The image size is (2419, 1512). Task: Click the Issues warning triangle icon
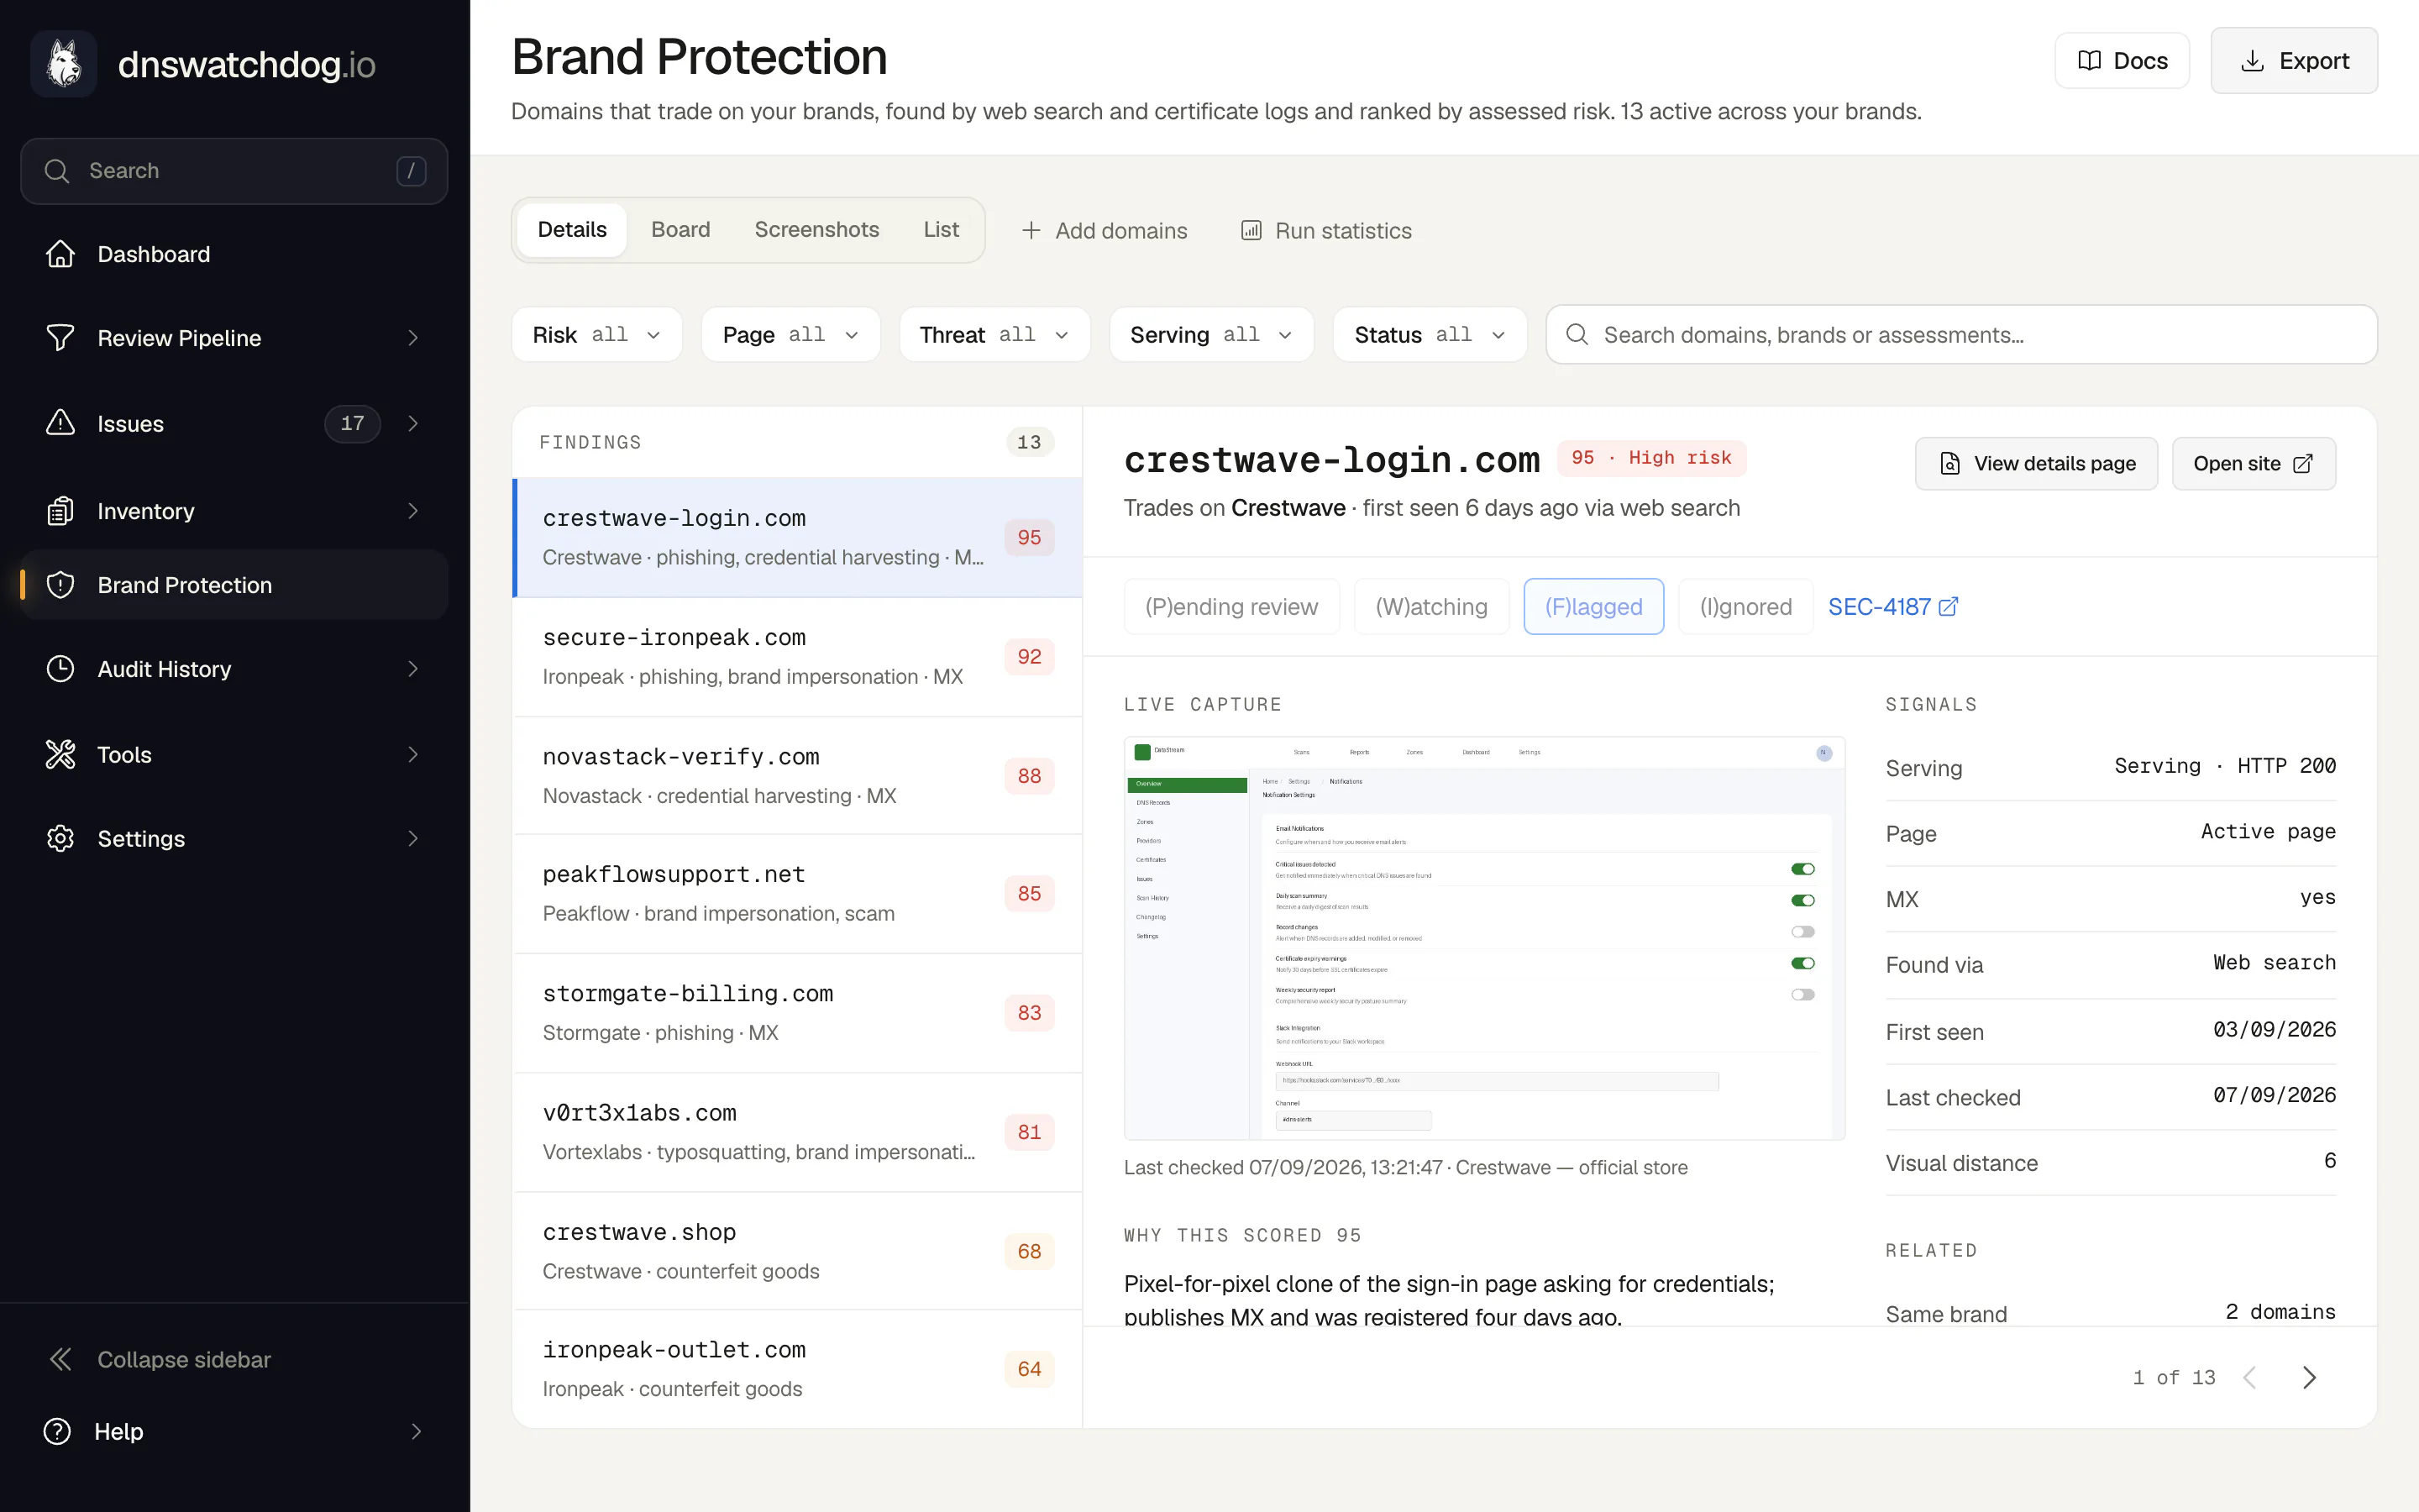[x=60, y=423]
